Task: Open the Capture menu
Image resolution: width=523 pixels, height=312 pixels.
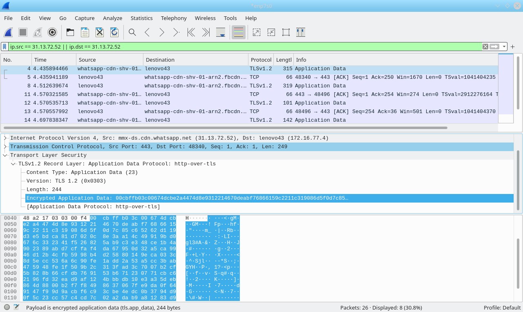Action: [x=85, y=18]
